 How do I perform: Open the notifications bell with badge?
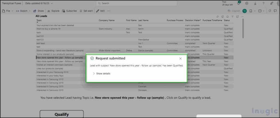tap(239, 3)
